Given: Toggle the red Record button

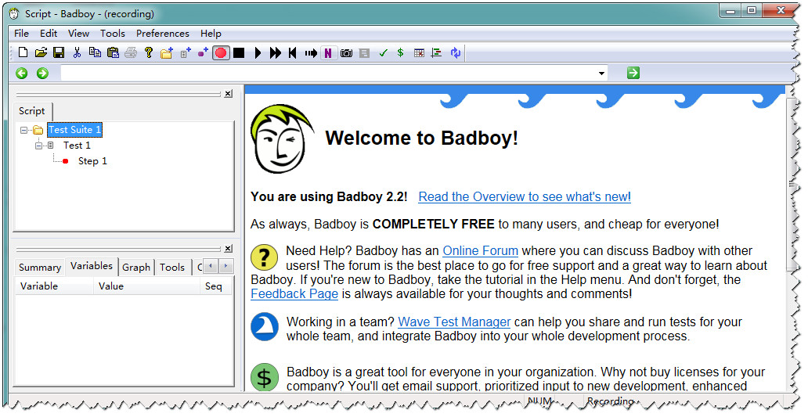Looking at the screenshot, I should [x=221, y=52].
